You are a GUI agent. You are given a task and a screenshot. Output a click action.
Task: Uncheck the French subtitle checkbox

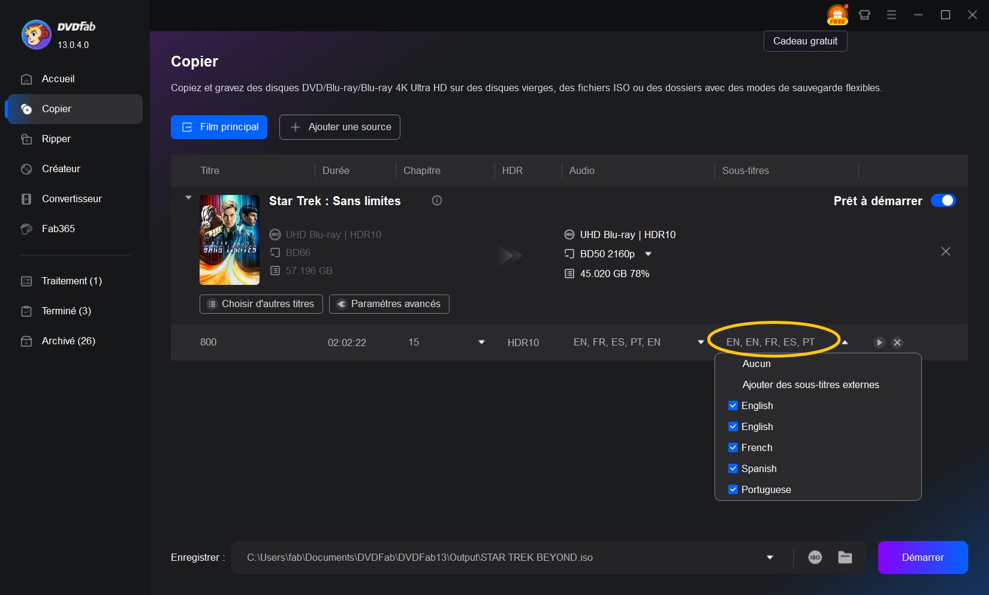pos(732,447)
